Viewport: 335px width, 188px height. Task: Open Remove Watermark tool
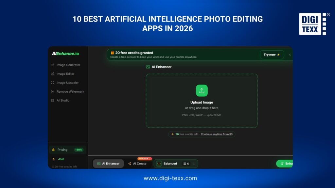click(x=70, y=92)
